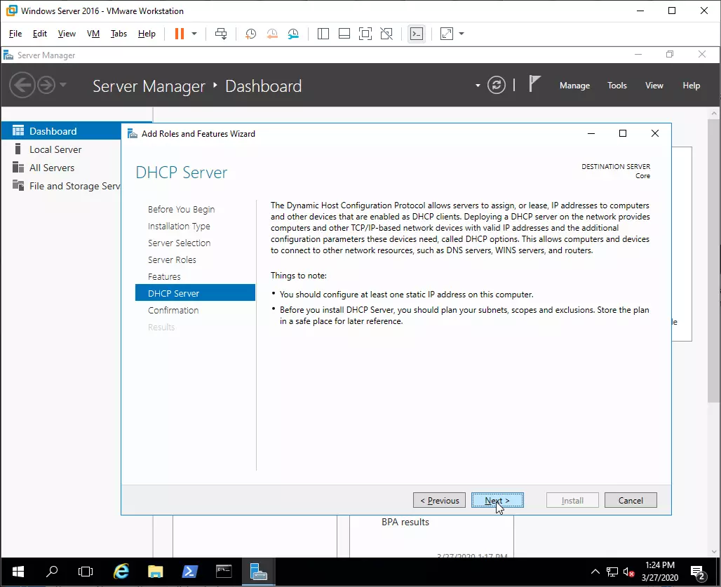
Task: Expand the Server Manager navigation history dropdown
Action: click(63, 85)
